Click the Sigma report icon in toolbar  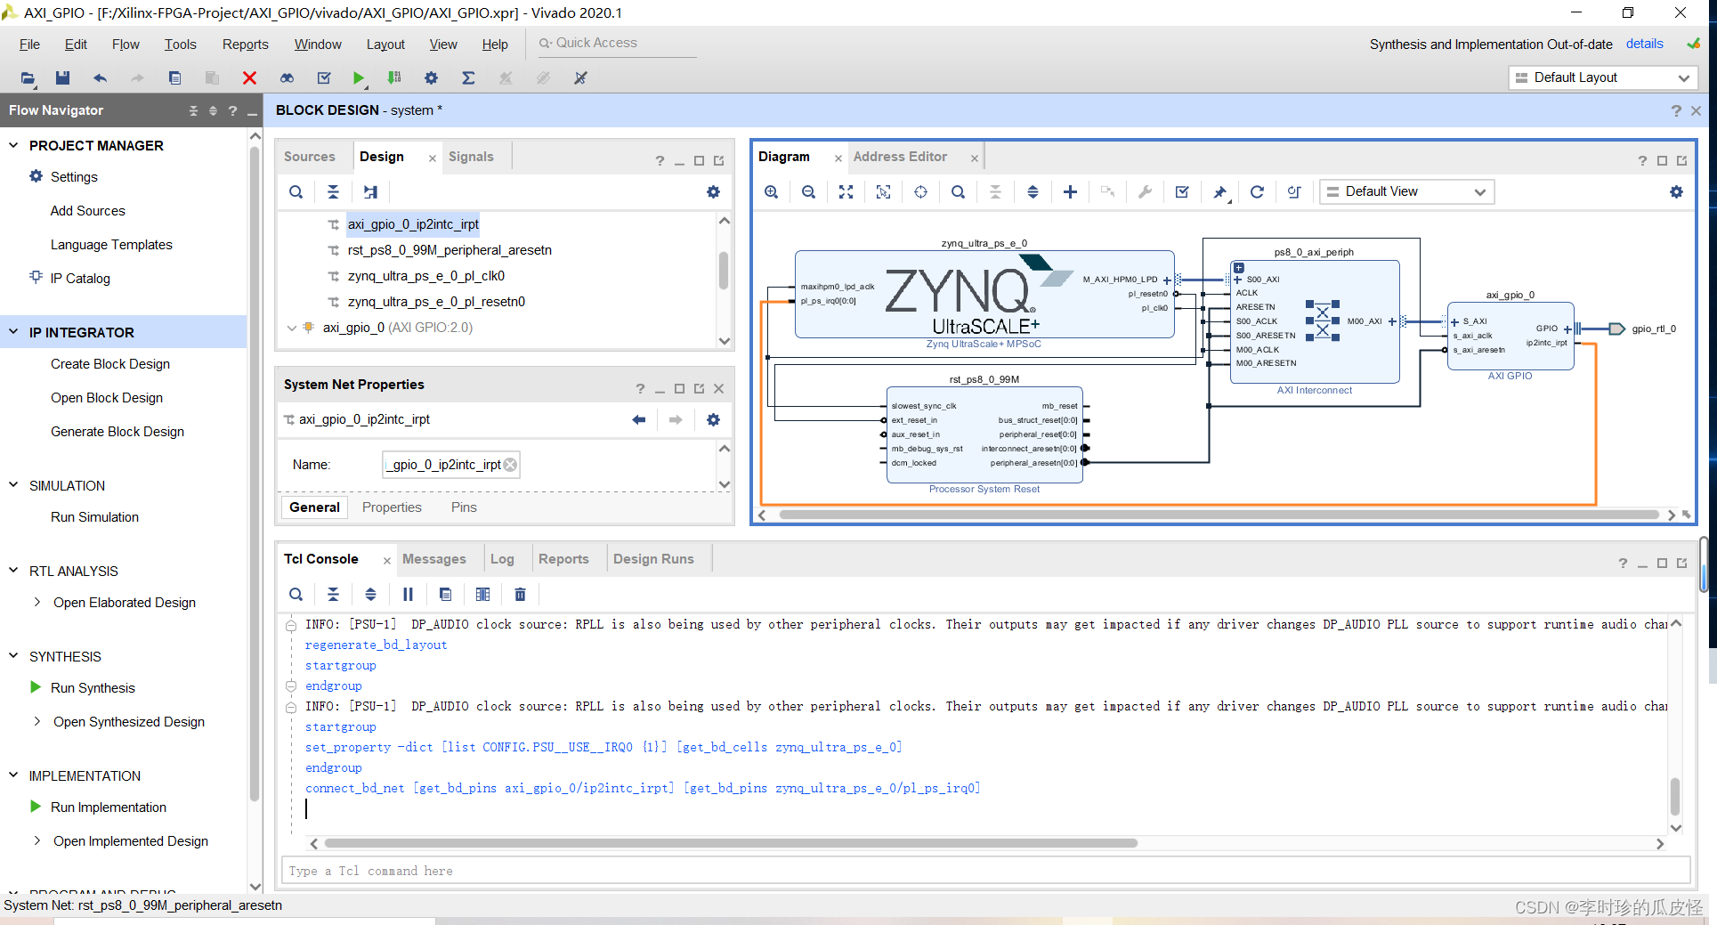click(468, 78)
